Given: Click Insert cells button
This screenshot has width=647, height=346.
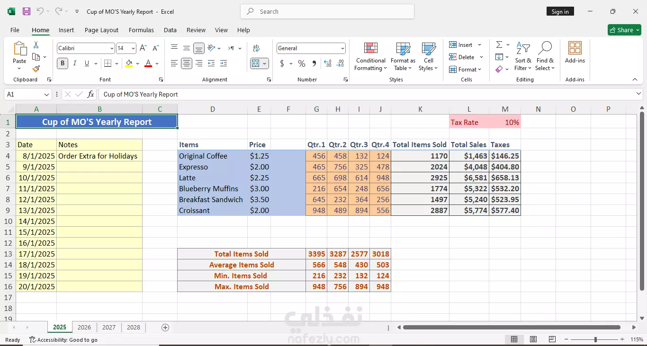Looking at the screenshot, I should point(460,44).
